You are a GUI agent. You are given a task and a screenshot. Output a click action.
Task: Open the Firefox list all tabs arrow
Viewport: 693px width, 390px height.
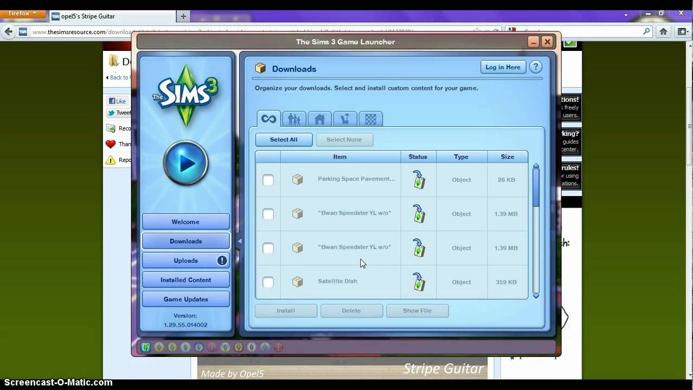[626, 15]
